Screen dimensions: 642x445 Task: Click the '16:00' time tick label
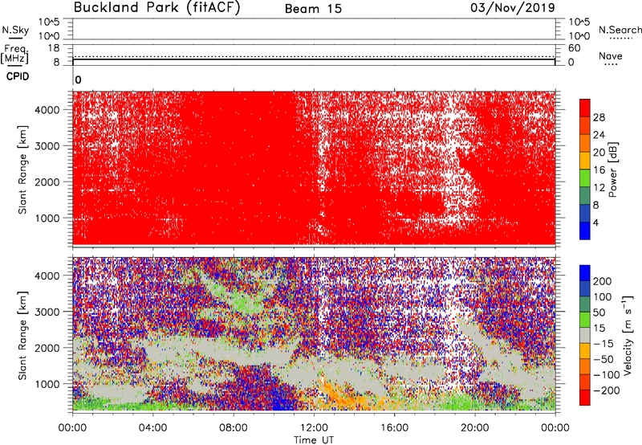394,428
